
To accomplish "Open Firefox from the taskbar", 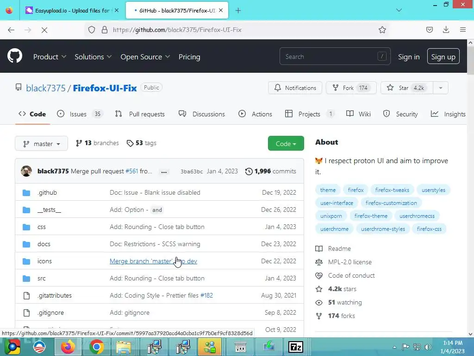I will click(68, 347).
